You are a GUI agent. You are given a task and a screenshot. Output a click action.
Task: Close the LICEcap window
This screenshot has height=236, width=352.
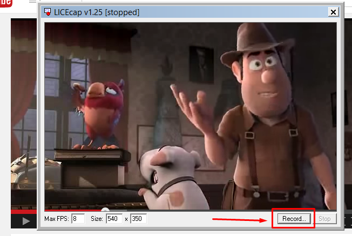coord(333,12)
